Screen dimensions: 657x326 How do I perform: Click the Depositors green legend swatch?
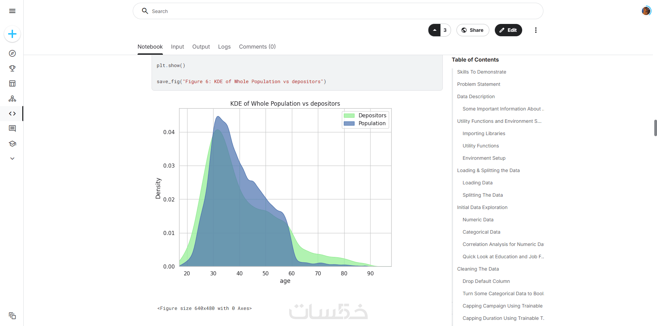click(349, 116)
